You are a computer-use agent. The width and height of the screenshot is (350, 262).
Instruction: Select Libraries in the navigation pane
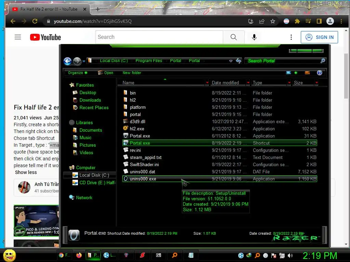[x=84, y=122]
